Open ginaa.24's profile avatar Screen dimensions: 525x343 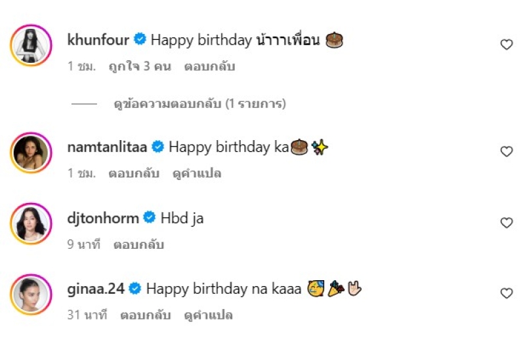(x=31, y=295)
